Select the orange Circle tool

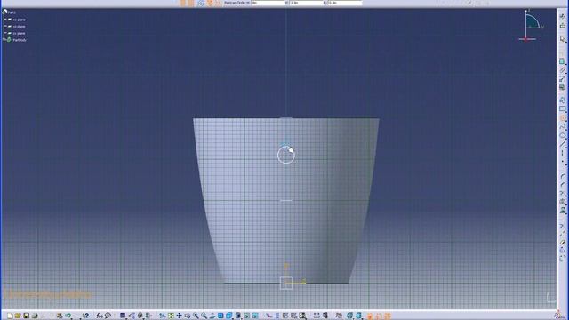pos(562,118)
